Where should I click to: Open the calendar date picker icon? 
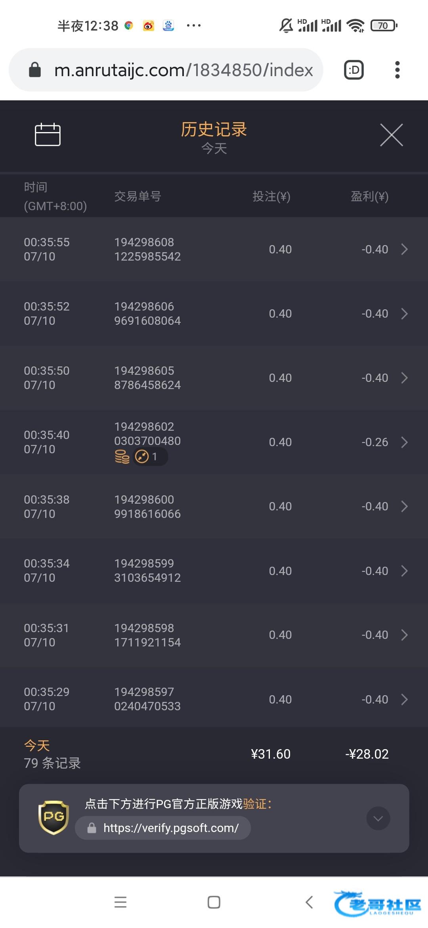tap(48, 134)
